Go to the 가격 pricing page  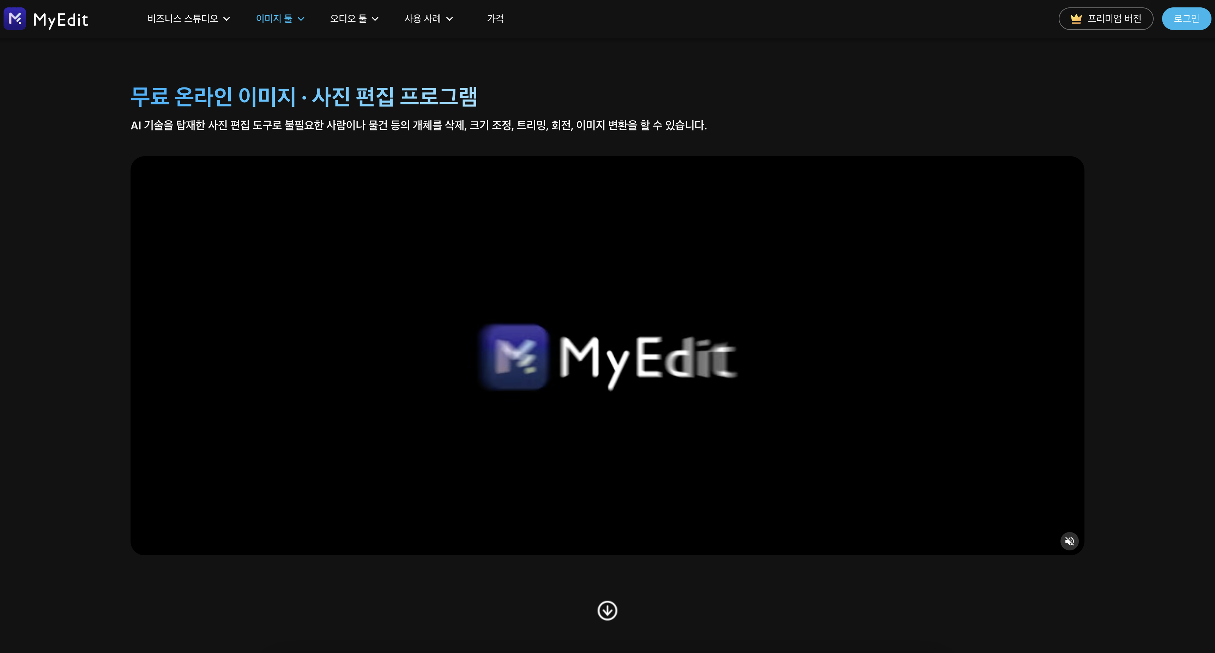(x=495, y=19)
